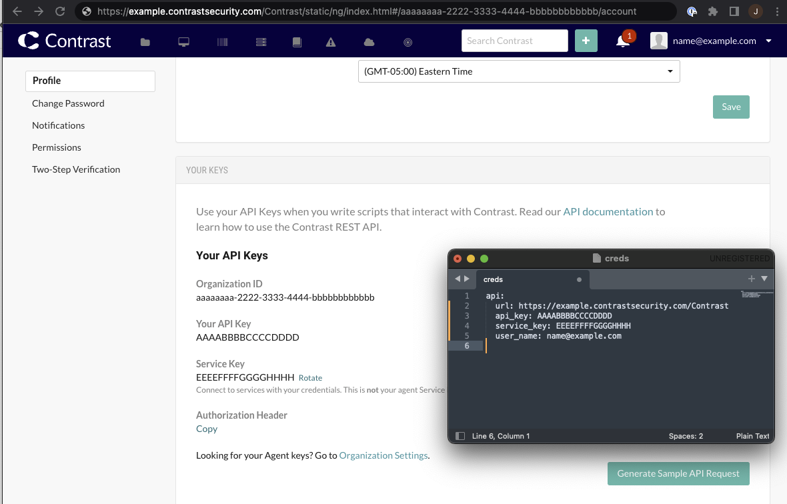Click the browser forward arrow
This screenshot has width=787, height=504.
tap(39, 11)
